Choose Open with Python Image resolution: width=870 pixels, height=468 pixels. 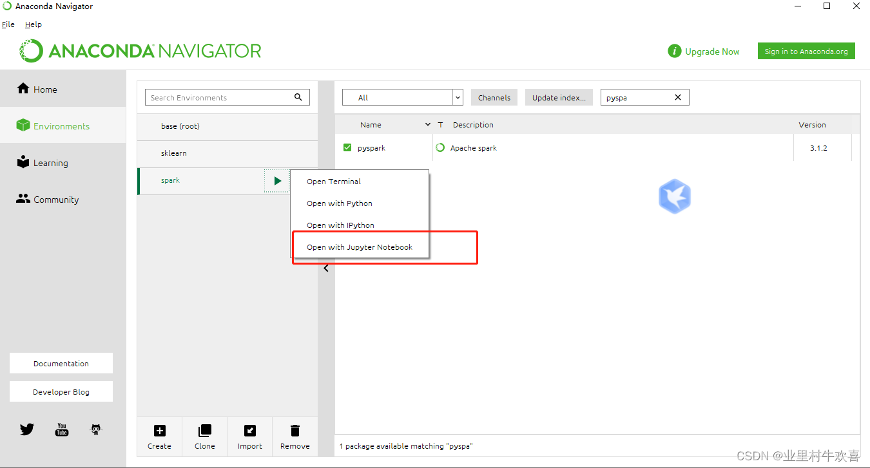click(x=360, y=203)
